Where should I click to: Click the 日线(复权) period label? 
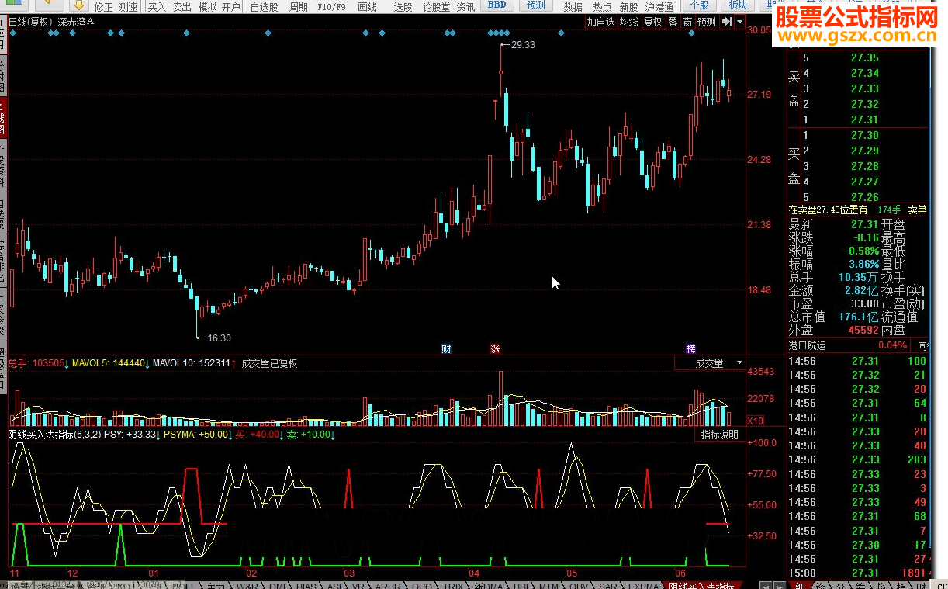30,22
